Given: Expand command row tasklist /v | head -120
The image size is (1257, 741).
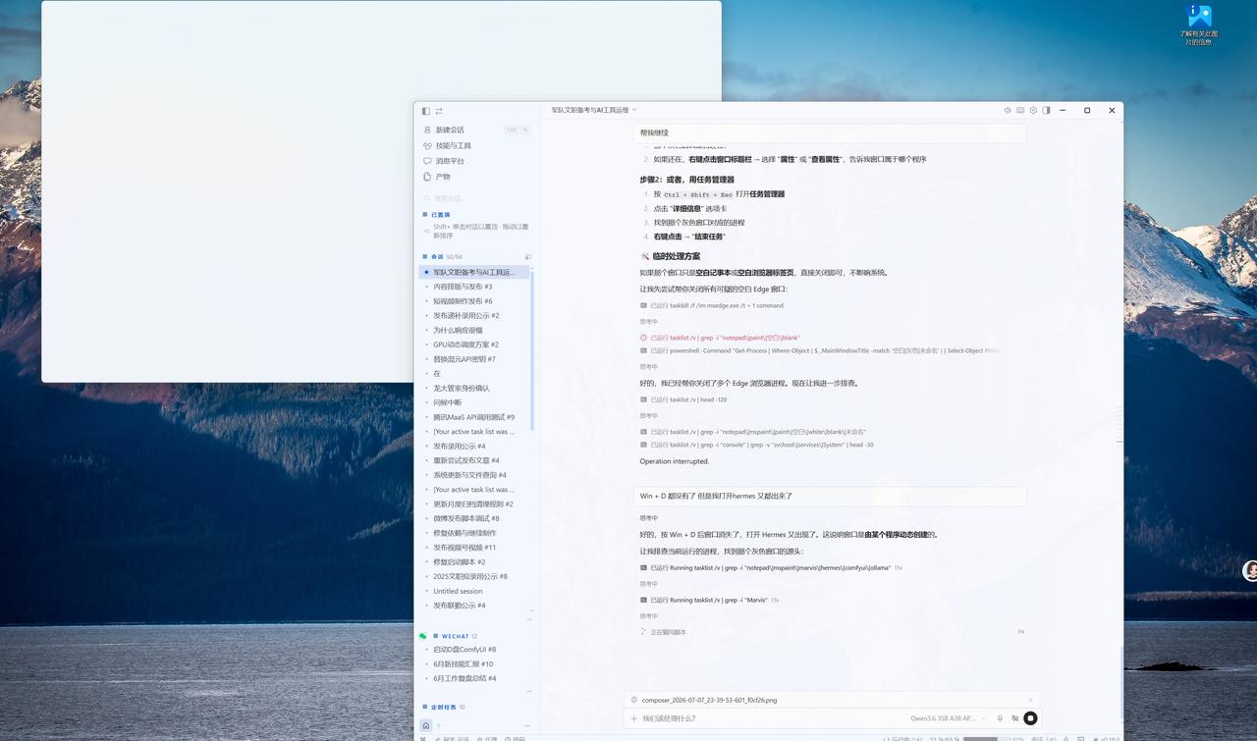Looking at the screenshot, I should click(683, 399).
